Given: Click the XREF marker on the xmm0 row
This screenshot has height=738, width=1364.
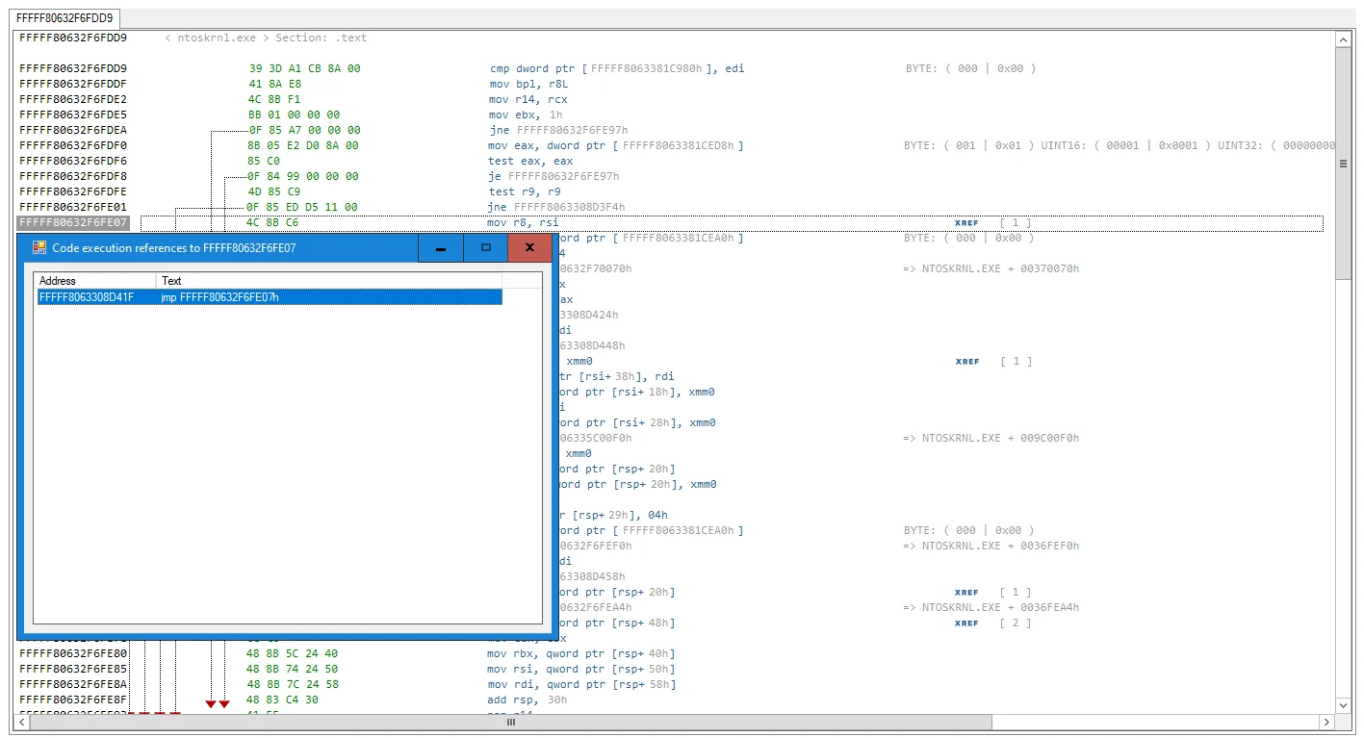Looking at the screenshot, I should click(966, 362).
